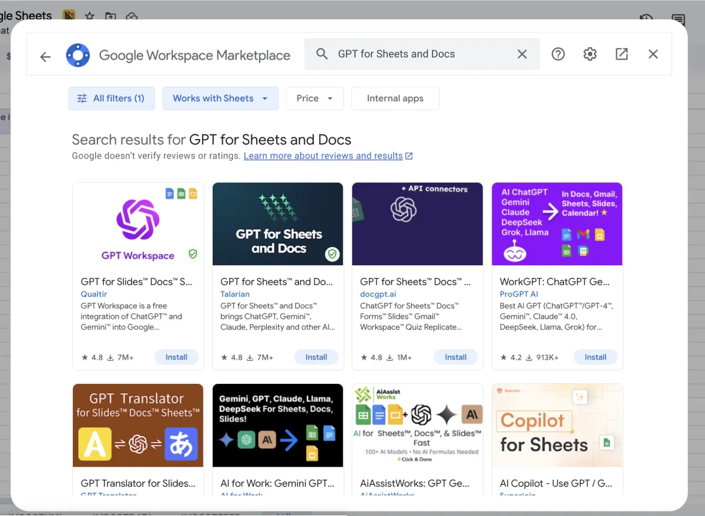
Task: Open the purple WorkGPT app thumbnail
Action: 558,224
